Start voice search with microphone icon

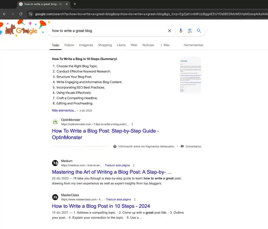[x=181, y=31]
